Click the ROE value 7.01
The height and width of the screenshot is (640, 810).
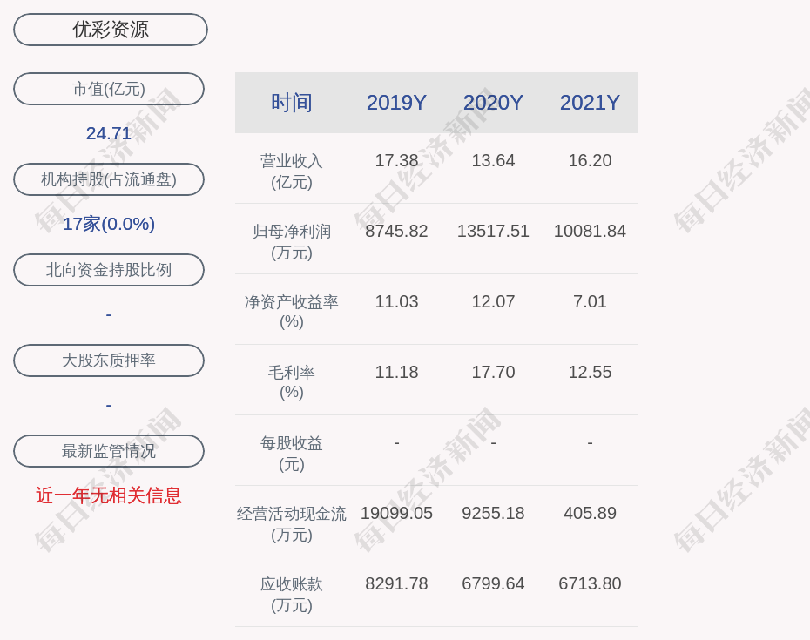[590, 301]
